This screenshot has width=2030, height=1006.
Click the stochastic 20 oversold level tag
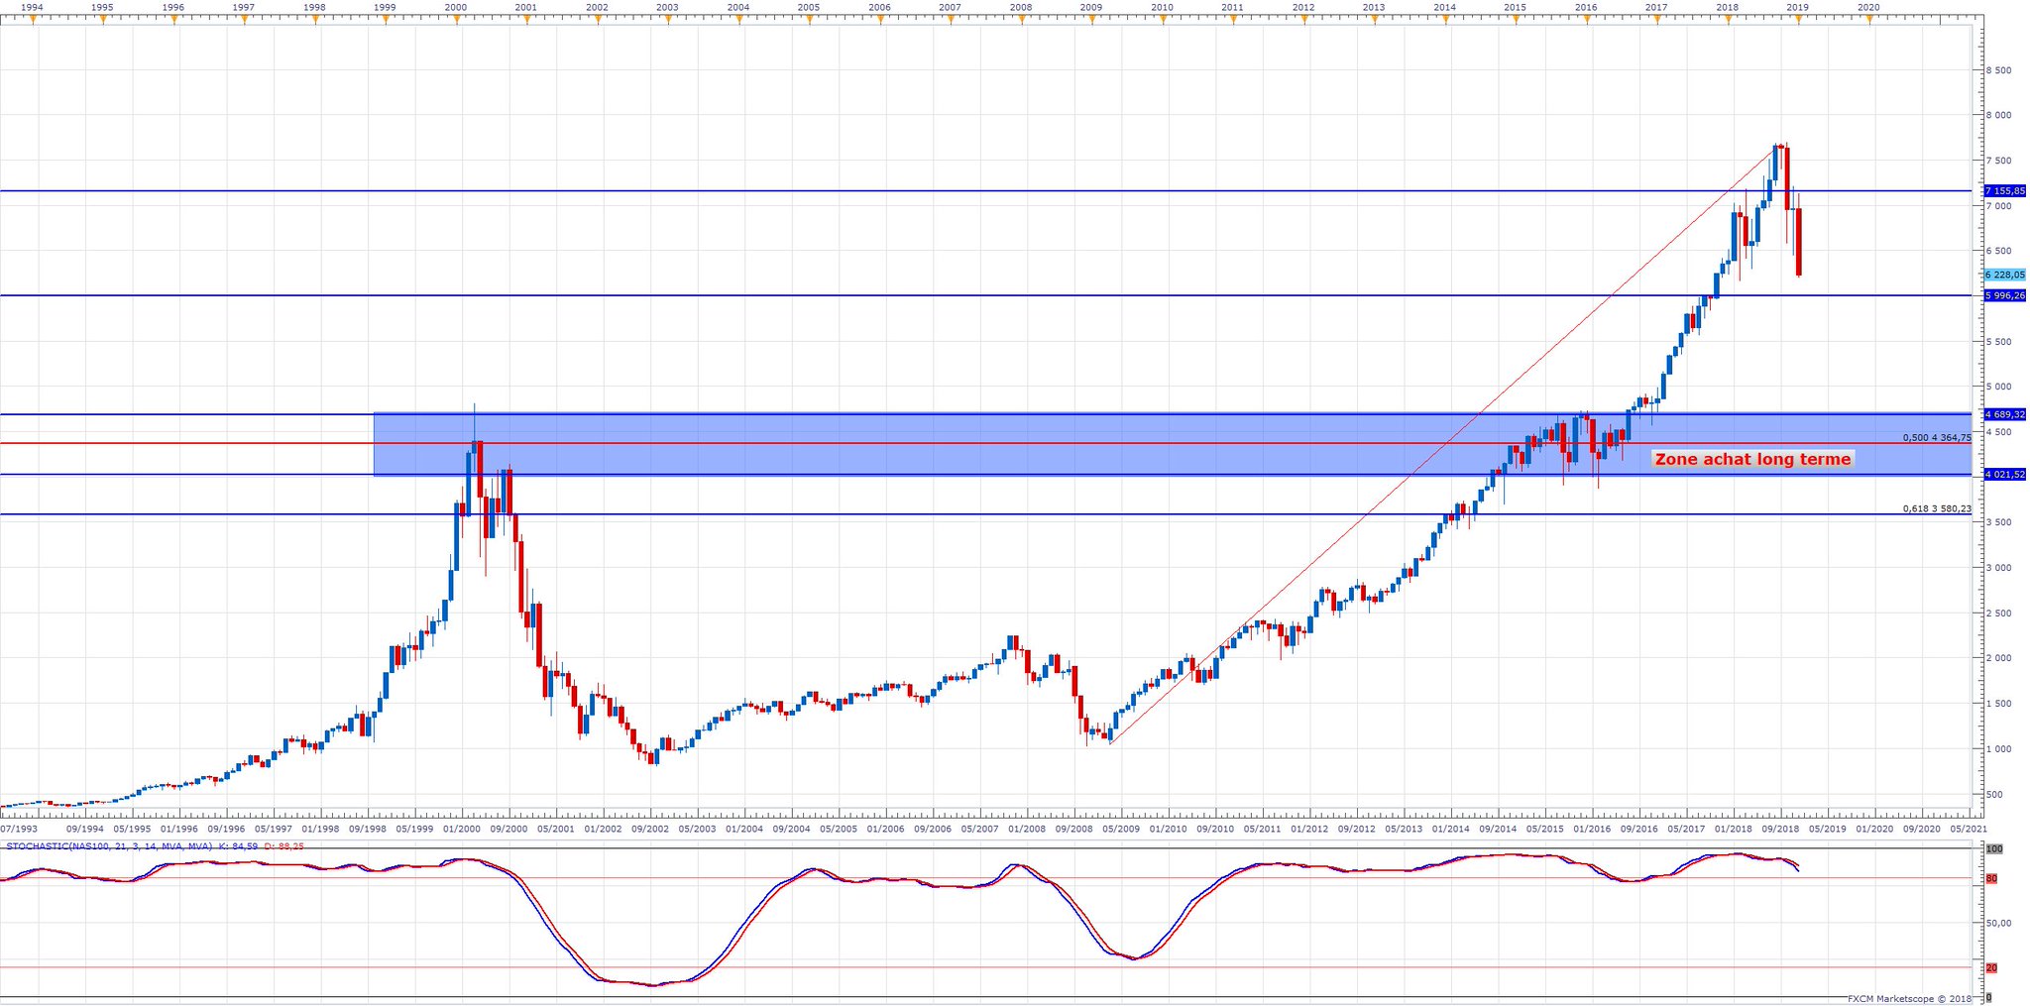(x=1991, y=968)
